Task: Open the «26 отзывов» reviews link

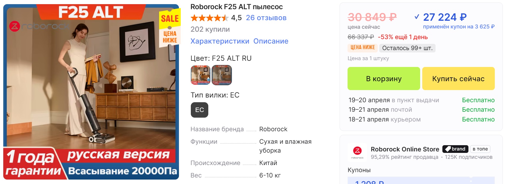Action: click(266, 18)
